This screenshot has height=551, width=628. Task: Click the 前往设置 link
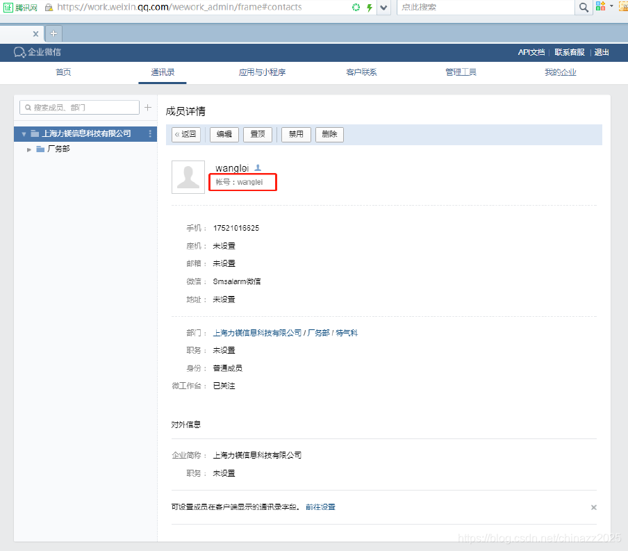coord(320,507)
